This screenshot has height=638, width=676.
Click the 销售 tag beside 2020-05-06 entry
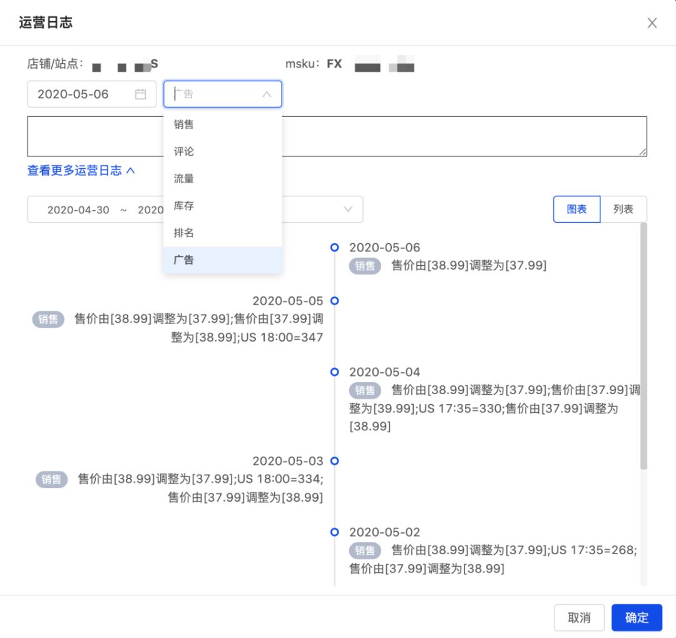point(365,265)
